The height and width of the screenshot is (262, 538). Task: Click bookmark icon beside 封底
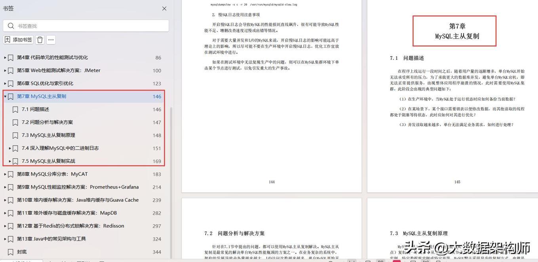click(11, 252)
